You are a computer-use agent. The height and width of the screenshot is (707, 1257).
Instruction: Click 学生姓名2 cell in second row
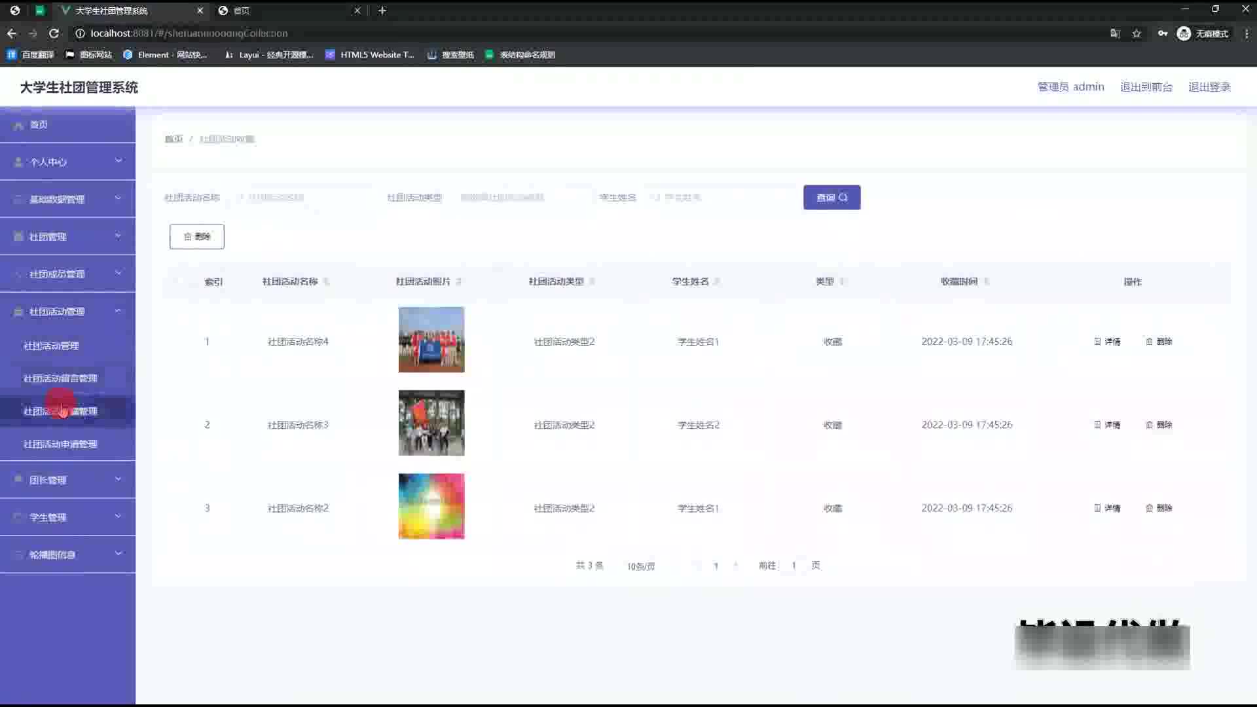point(699,425)
